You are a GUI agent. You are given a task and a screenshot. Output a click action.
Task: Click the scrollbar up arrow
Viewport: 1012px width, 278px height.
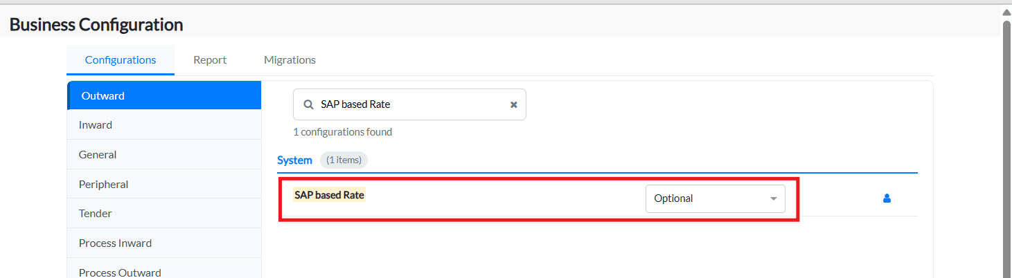1006,12
